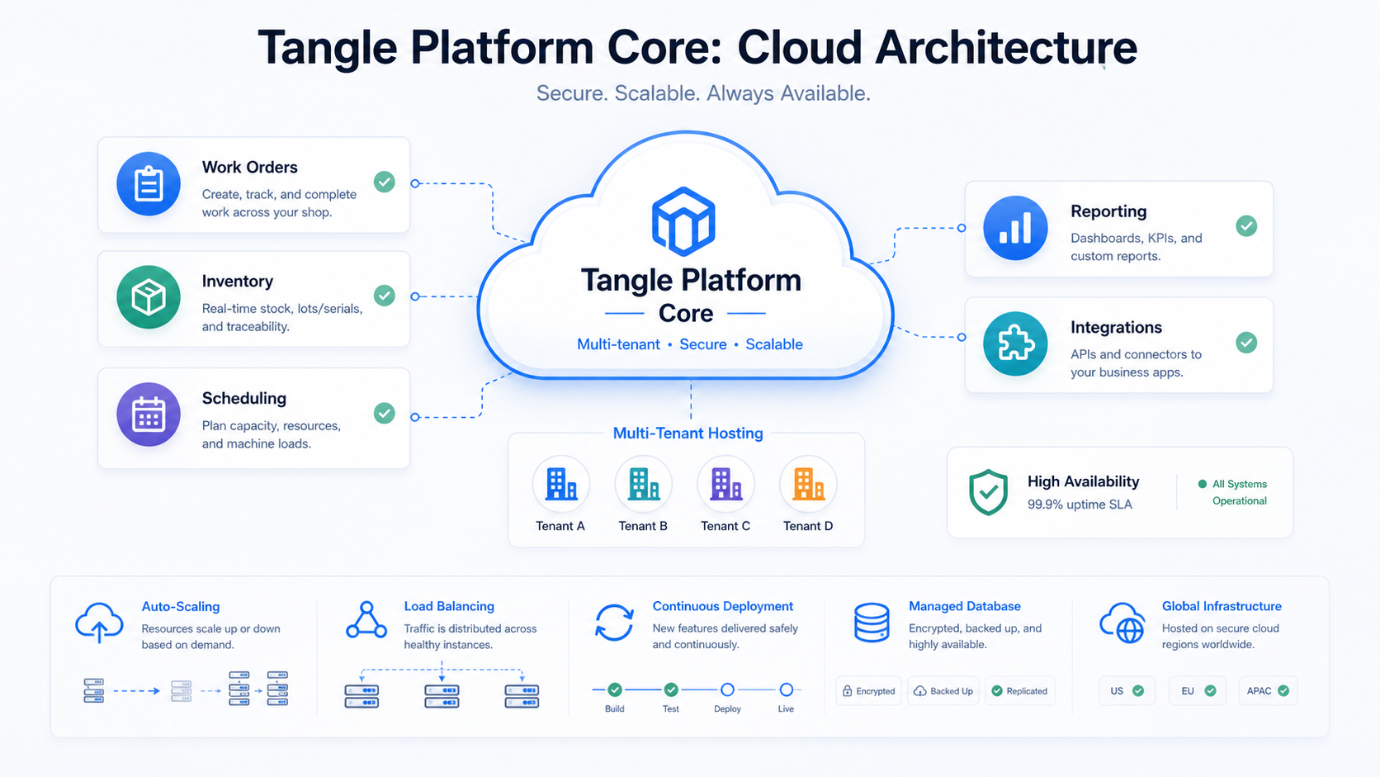Click the lock icon in Encrypted badge
Viewport: 1380px width, 777px height.
click(x=847, y=691)
